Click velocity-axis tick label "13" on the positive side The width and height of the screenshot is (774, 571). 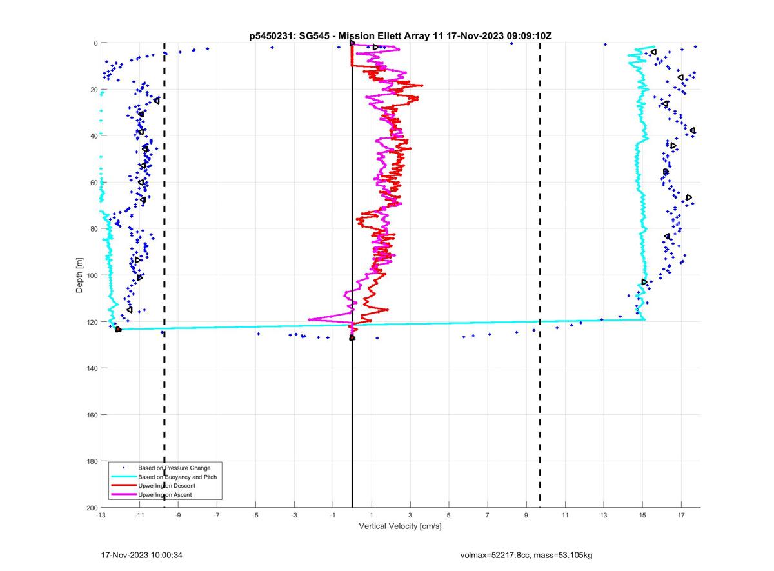(604, 516)
